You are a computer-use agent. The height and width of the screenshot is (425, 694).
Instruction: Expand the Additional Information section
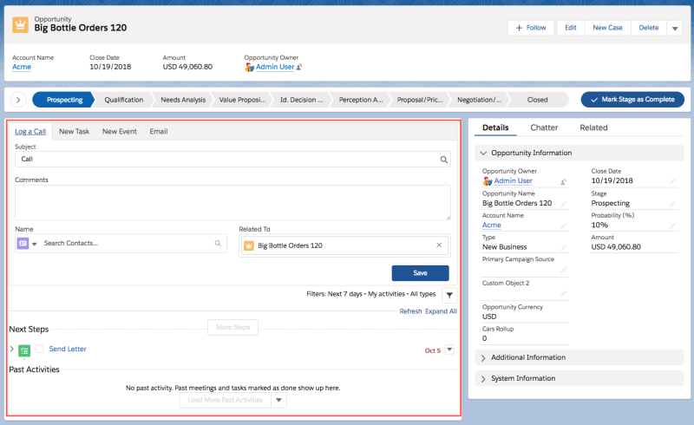tap(483, 357)
